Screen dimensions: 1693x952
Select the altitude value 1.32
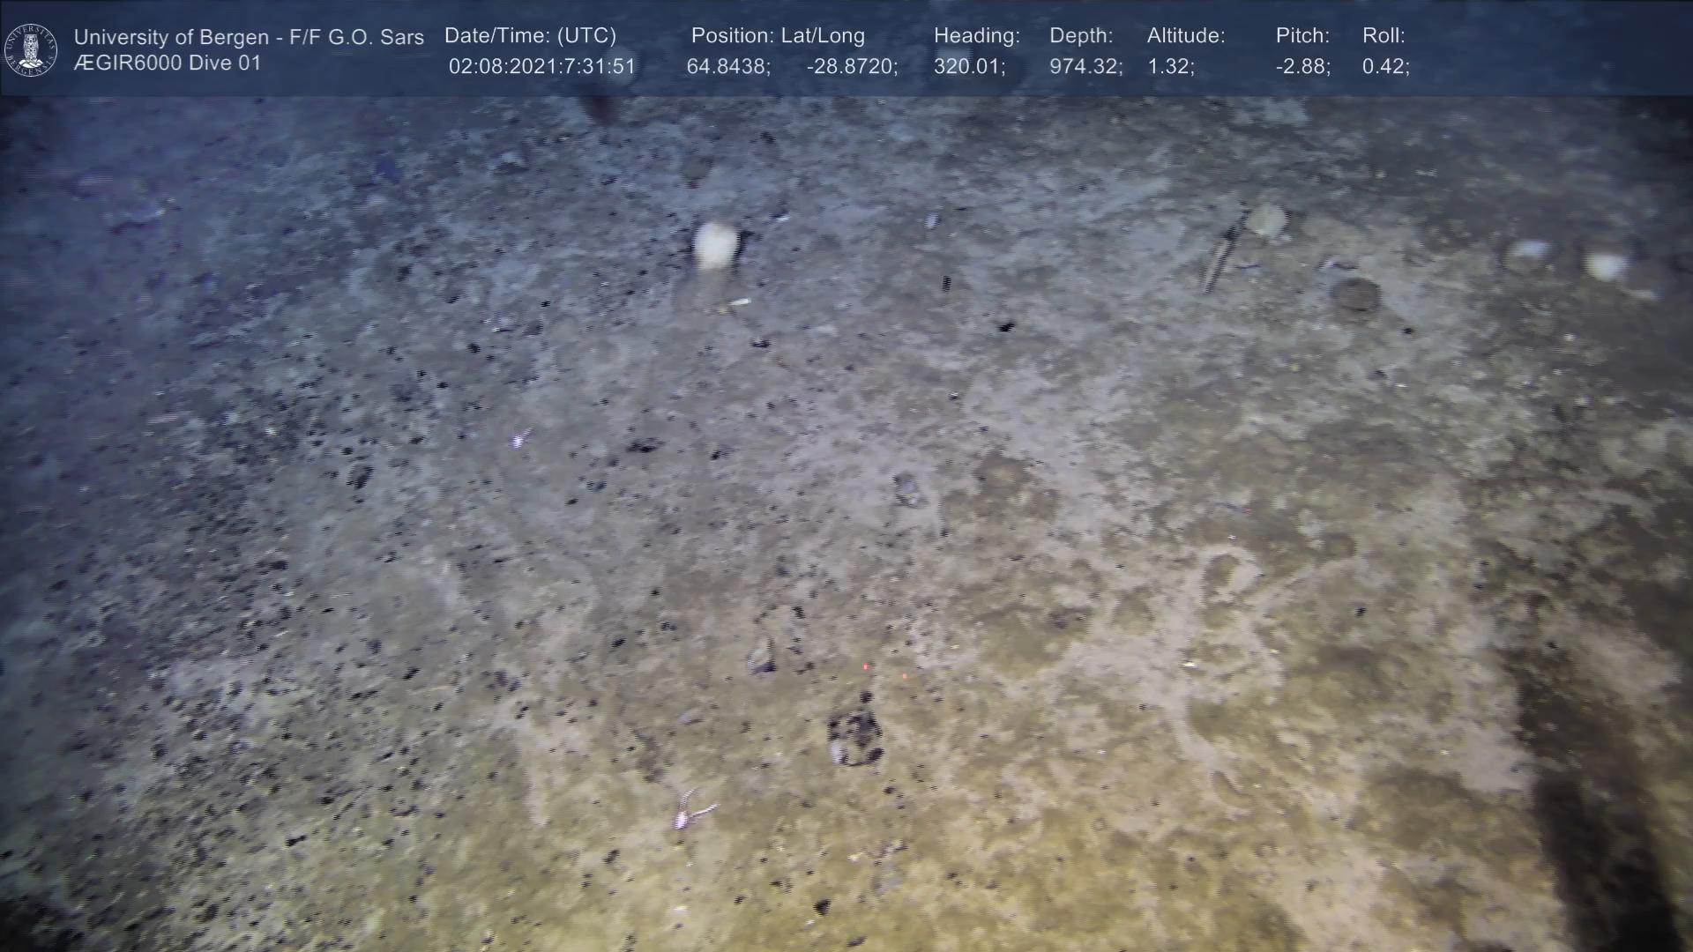(1170, 67)
